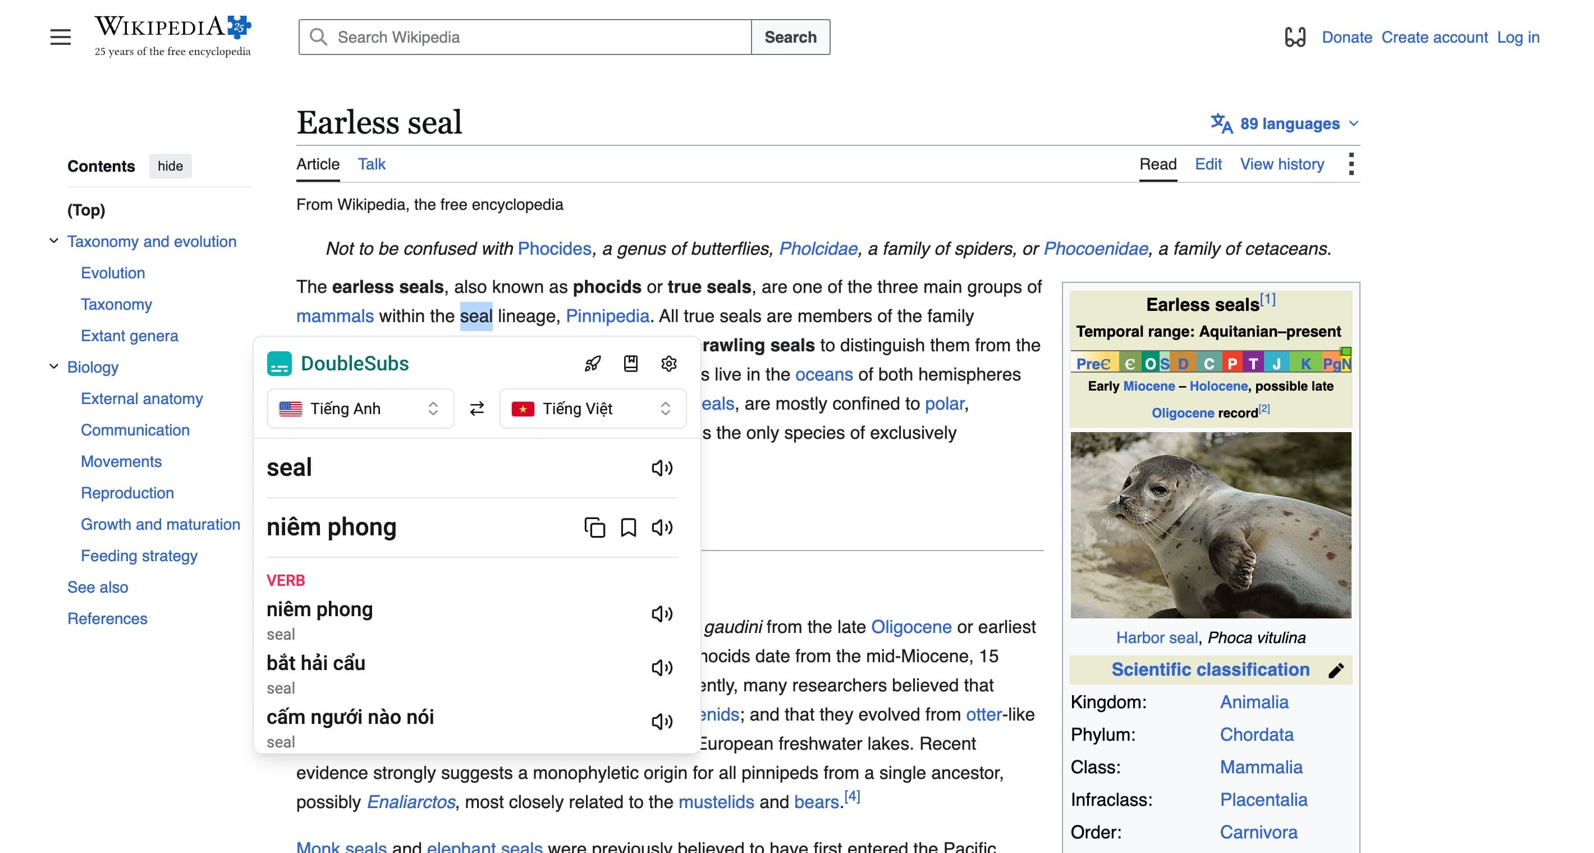Open the Wikipedia main menu hamburger icon
Image resolution: width=1594 pixels, height=853 pixels.
(61, 37)
